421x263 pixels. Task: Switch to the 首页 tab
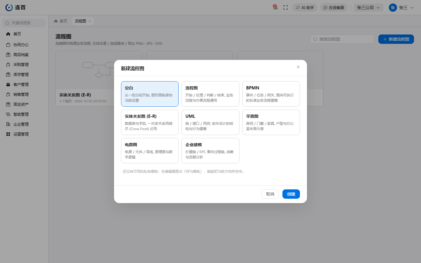point(61,21)
